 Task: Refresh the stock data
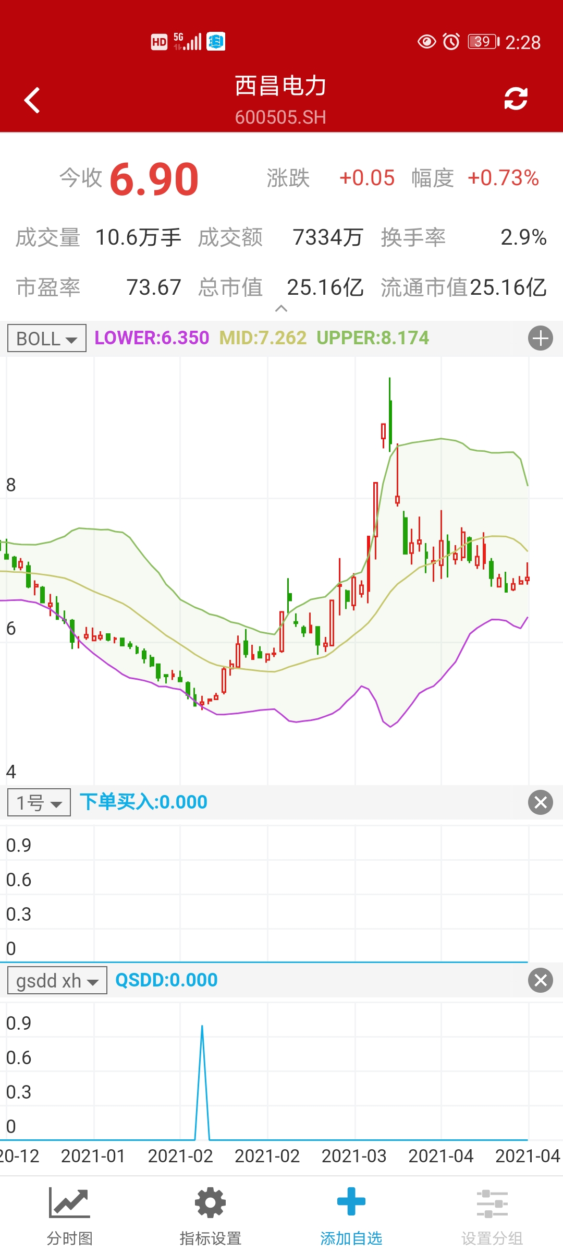click(x=516, y=99)
